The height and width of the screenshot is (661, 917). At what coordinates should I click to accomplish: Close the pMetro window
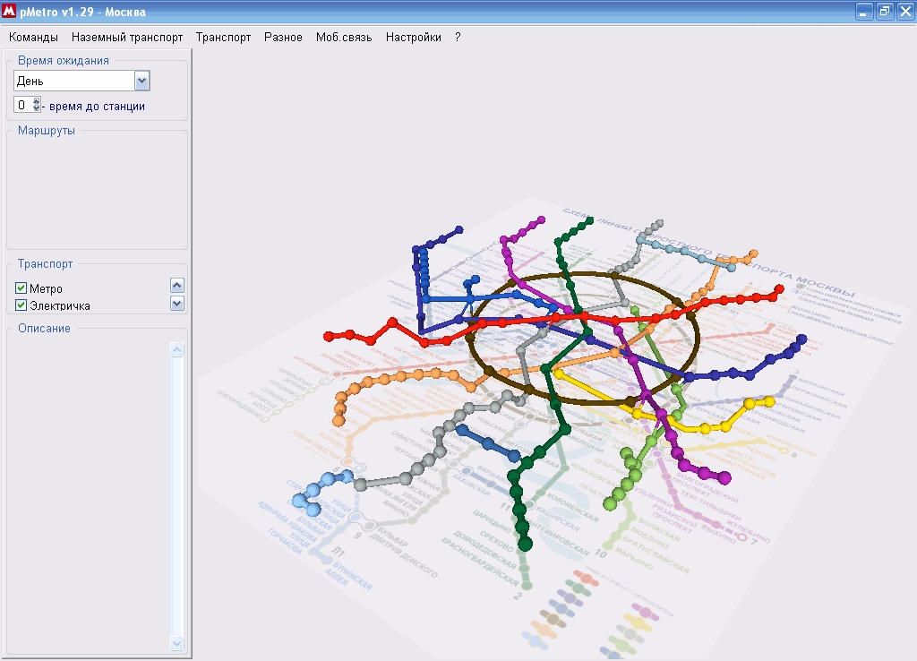(905, 11)
